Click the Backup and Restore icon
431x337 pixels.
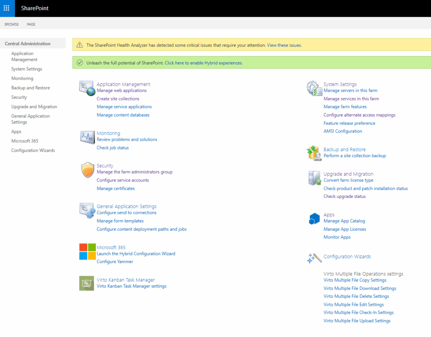[314, 153]
